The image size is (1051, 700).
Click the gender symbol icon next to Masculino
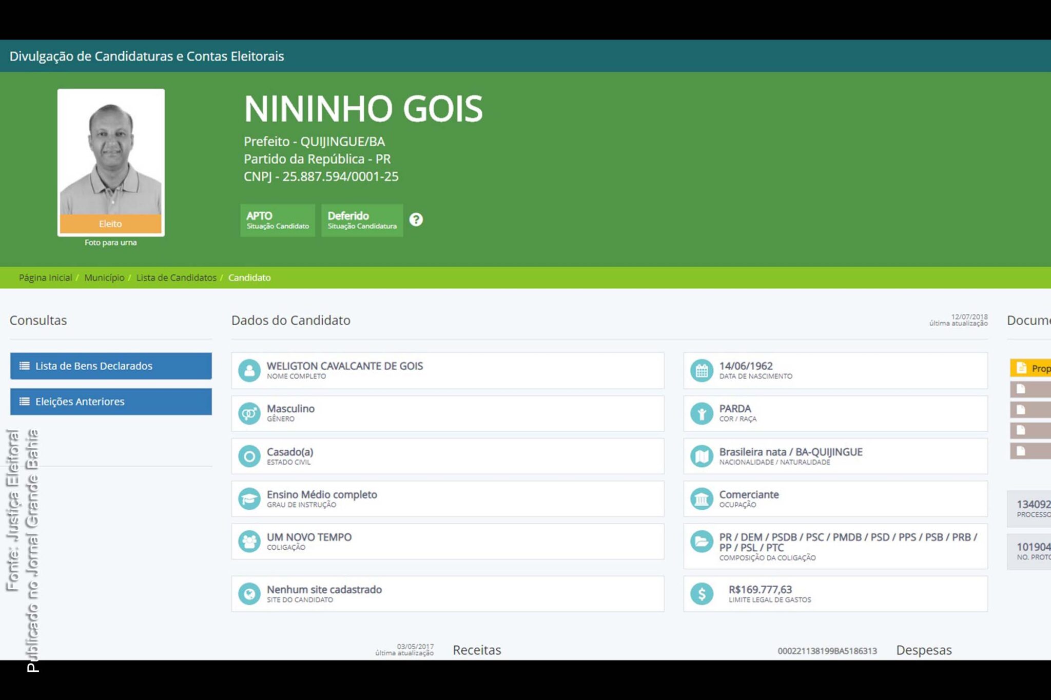[249, 413]
